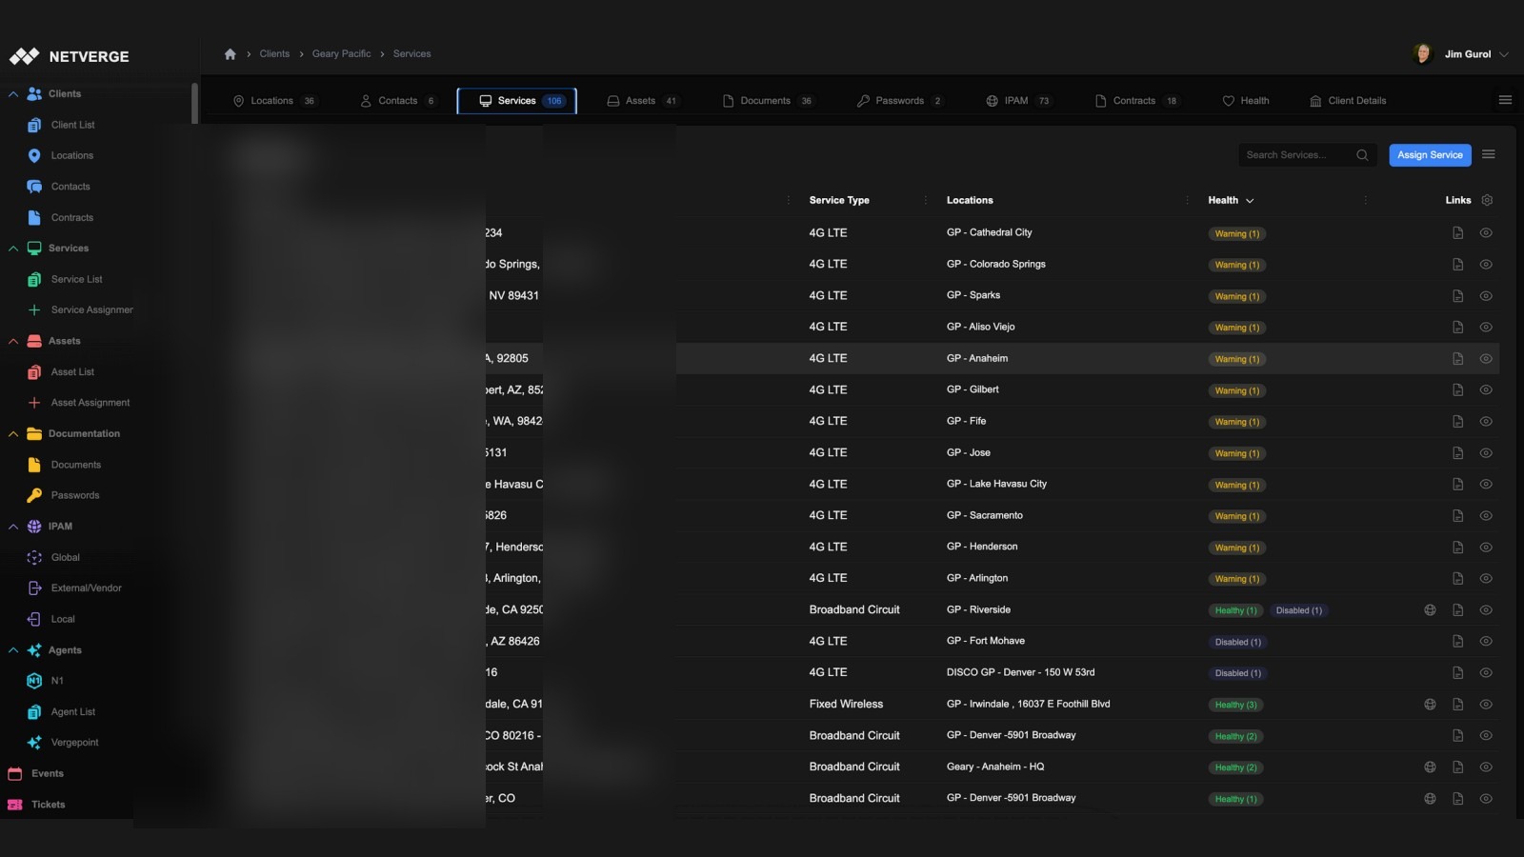
Task: Click the search magnifier in Search Services
Action: coord(1362,154)
